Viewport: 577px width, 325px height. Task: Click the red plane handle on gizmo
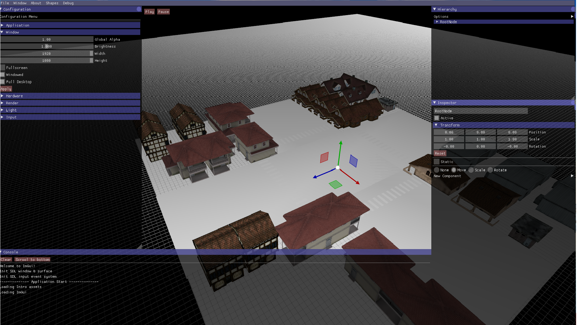click(x=324, y=158)
